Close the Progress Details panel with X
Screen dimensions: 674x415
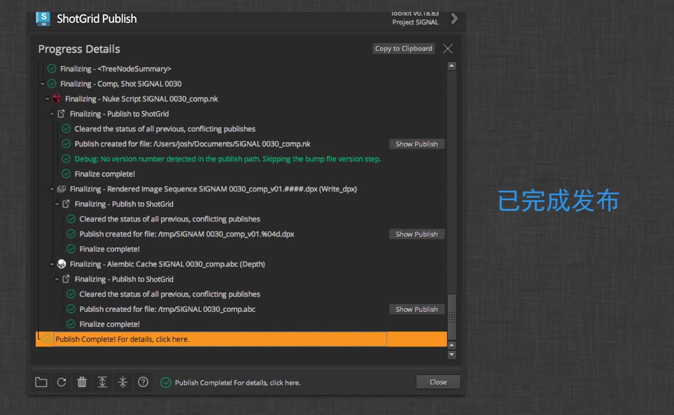pyautogui.click(x=448, y=49)
